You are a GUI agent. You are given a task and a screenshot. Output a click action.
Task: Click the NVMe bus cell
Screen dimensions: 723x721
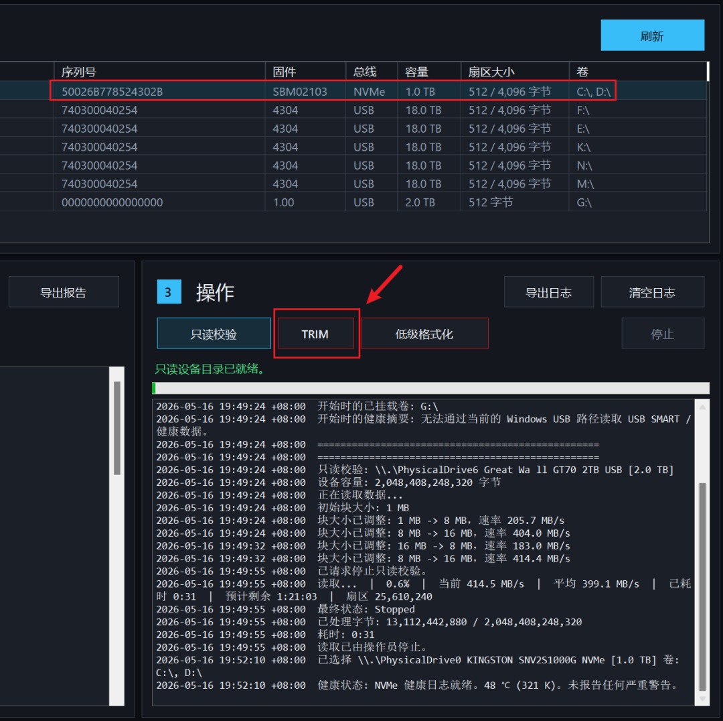tap(369, 91)
